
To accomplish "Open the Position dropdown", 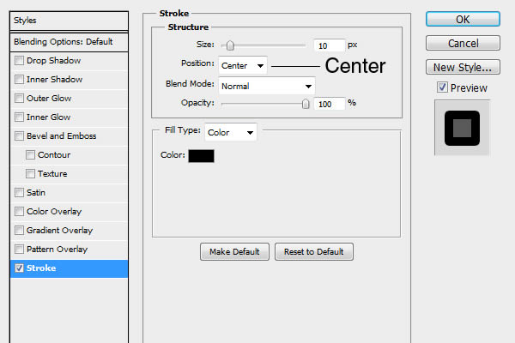I will coord(244,65).
